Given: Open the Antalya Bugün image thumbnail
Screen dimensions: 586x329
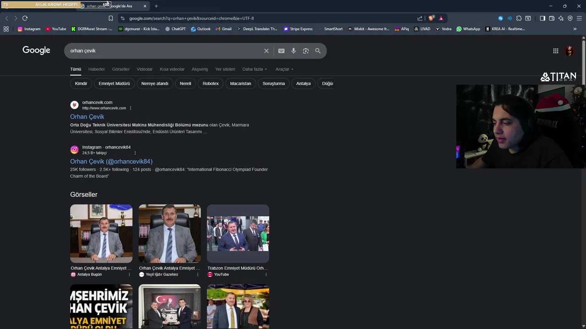Looking at the screenshot, I should point(101,233).
